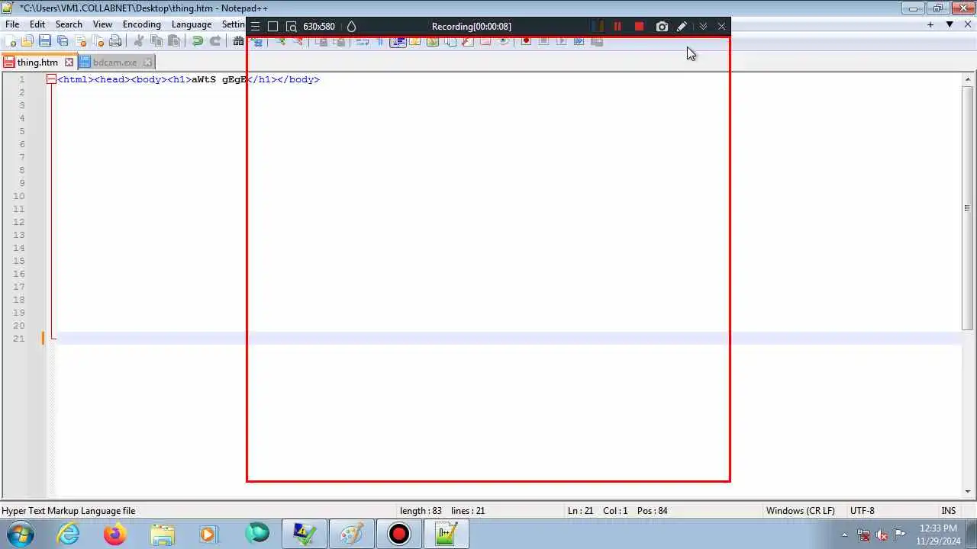Image resolution: width=977 pixels, height=549 pixels.
Task: Click the Save All toolbar icon
Action: [63, 41]
